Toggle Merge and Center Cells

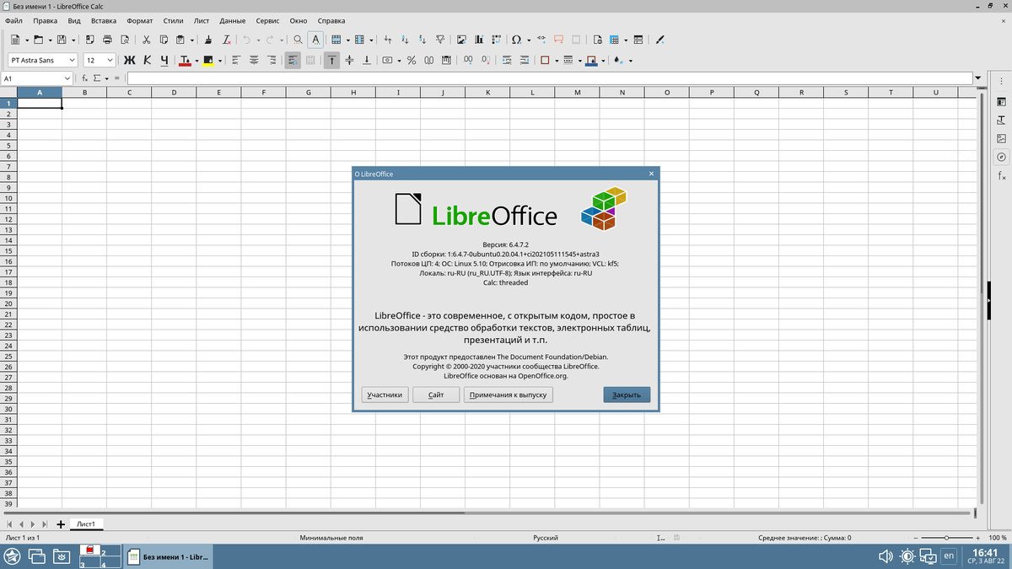pyautogui.click(x=310, y=60)
